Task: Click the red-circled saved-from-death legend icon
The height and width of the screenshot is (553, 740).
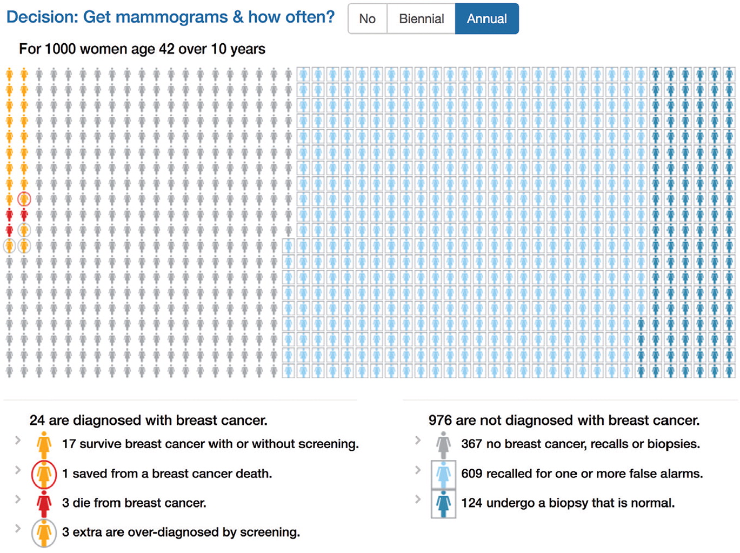Action: 44,474
